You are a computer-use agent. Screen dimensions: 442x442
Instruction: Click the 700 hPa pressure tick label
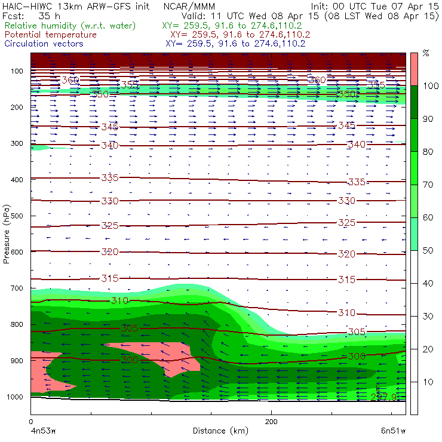17,288
